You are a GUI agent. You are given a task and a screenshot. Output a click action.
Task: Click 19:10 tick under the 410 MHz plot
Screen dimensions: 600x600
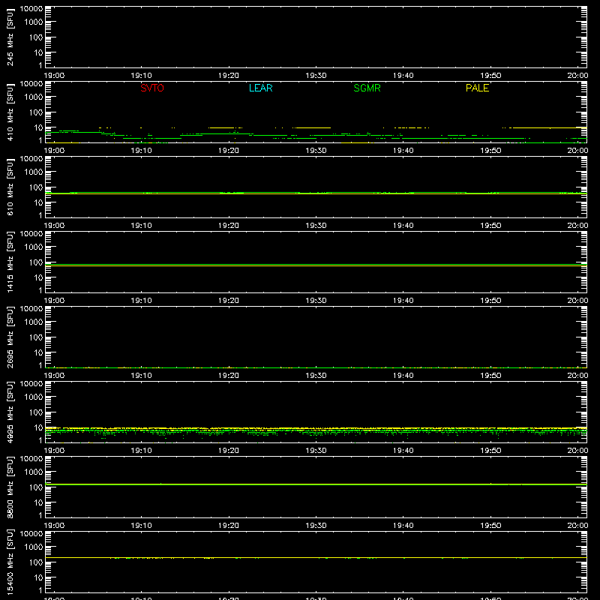tap(141, 151)
